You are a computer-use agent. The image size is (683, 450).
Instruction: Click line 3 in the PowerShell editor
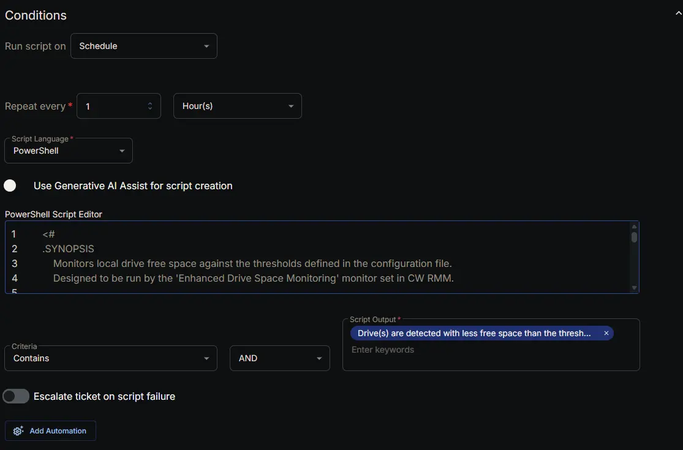pos(252,263)
